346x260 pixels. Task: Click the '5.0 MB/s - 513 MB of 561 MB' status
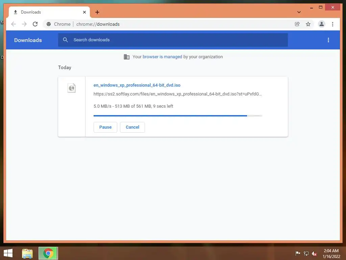click(x=133, y=106)
